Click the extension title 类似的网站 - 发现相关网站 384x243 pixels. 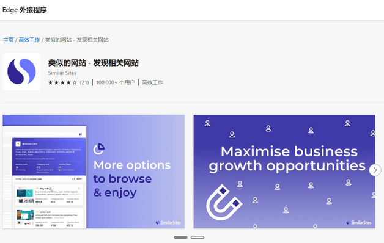point(94,63)
